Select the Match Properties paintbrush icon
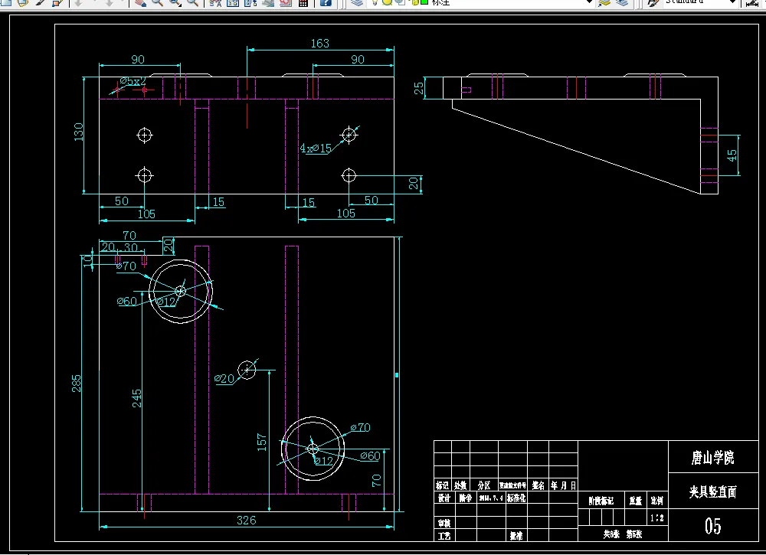766x555 pixels. coord(40,2)
